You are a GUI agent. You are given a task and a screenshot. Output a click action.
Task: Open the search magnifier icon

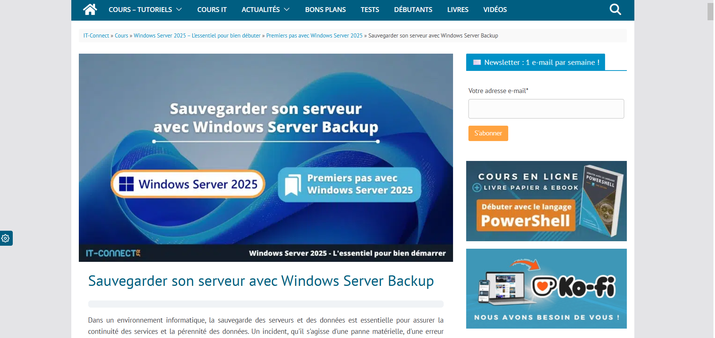click(615, 9)
